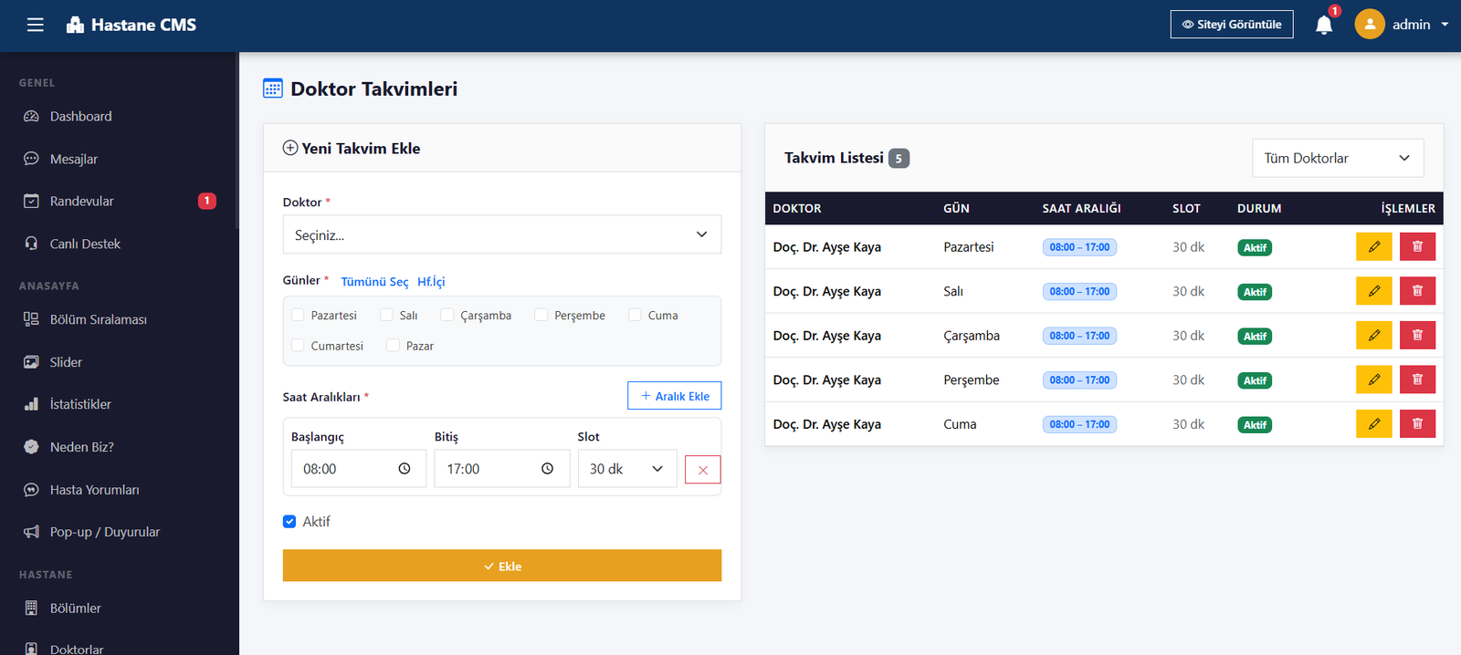Screen dimensions: 1461x655
Task: Delete the Çarşamba schedule row
Action: coord(1418,335)
